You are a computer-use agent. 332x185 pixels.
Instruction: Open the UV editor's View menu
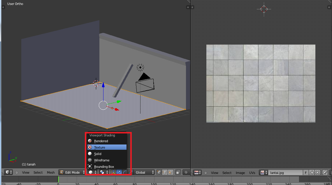[215, 173]
